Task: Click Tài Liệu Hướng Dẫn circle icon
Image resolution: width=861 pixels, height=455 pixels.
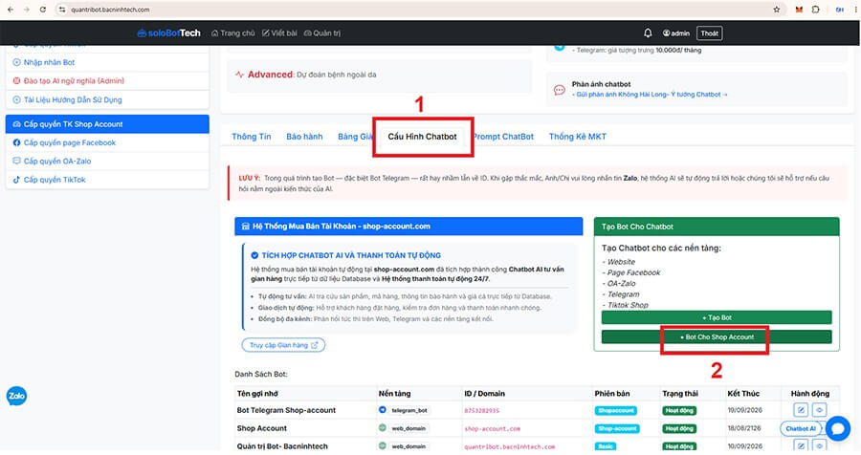Action: (16, 99)
